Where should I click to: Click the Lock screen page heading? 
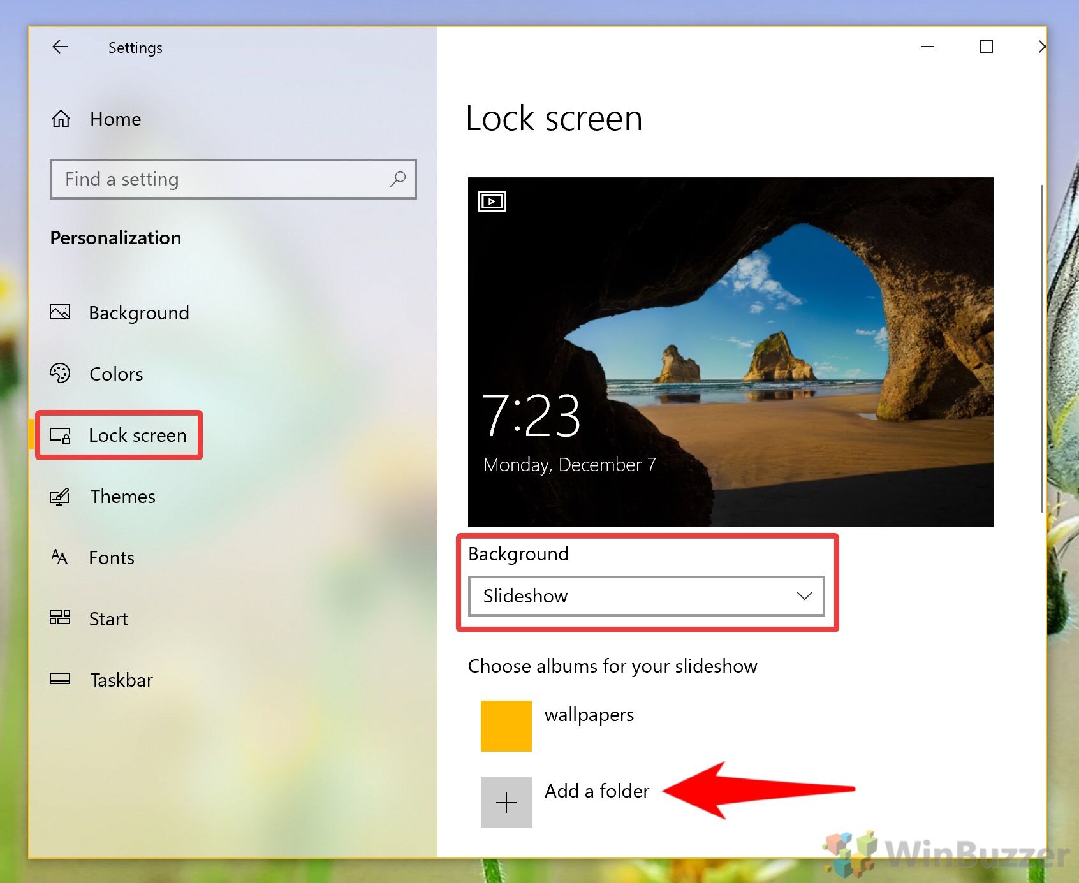point(554,119)
